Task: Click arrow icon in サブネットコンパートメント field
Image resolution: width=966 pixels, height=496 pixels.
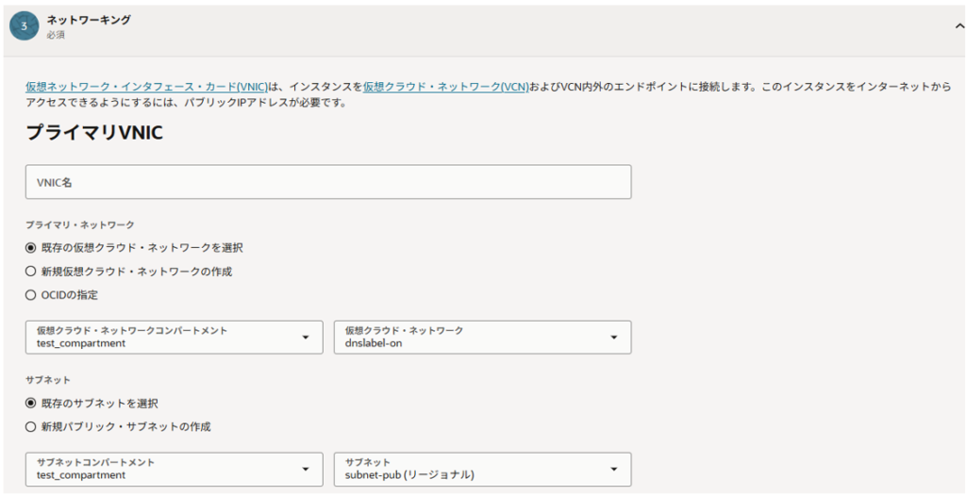Action: click(305, 470)
